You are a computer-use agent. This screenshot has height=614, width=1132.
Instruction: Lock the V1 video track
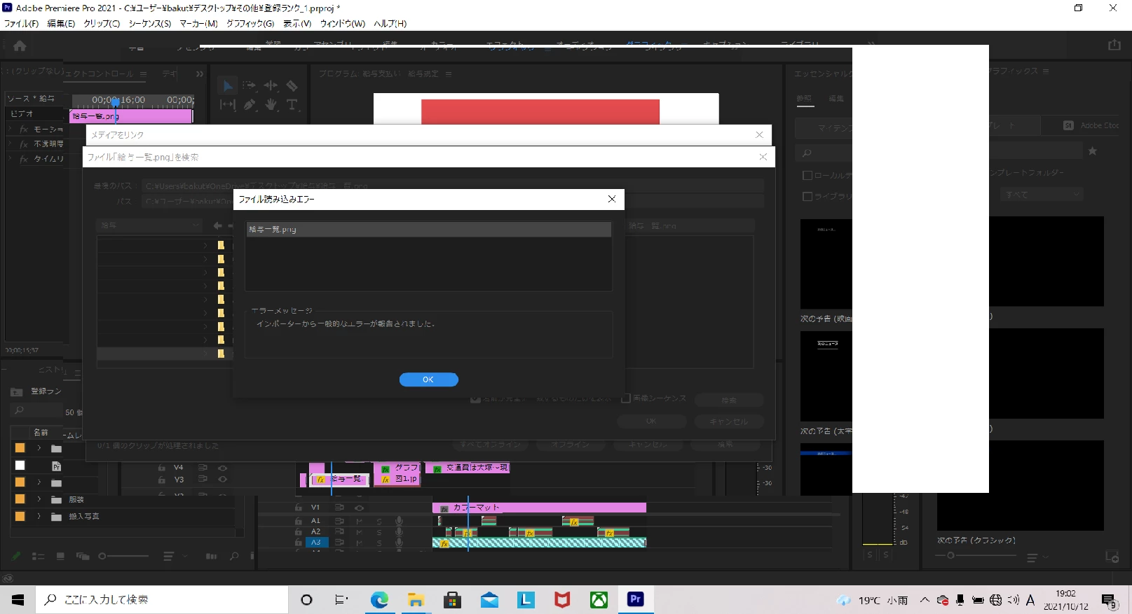pyautogui.click(x=299, y=508)
